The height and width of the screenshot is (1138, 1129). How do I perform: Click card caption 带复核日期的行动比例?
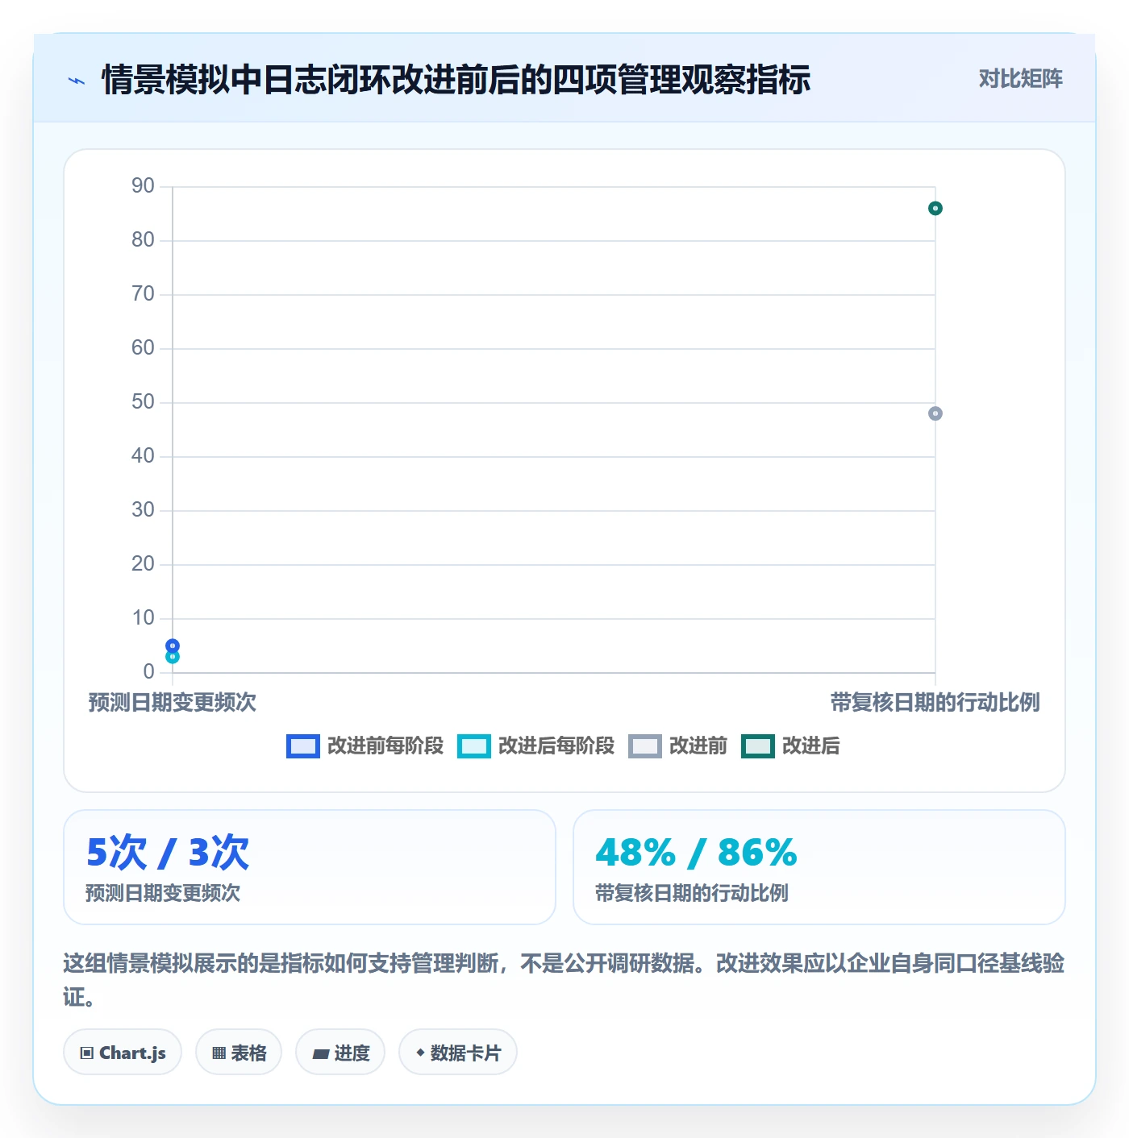click(692, 893)
